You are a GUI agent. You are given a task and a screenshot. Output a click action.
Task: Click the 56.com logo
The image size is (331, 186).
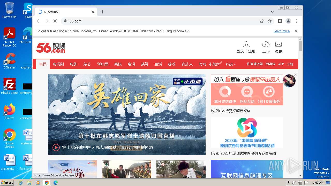pos(51,48)
